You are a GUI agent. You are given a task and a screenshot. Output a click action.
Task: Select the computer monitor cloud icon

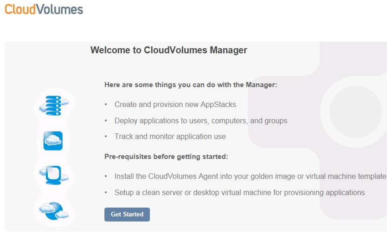[x=54, y=175]
